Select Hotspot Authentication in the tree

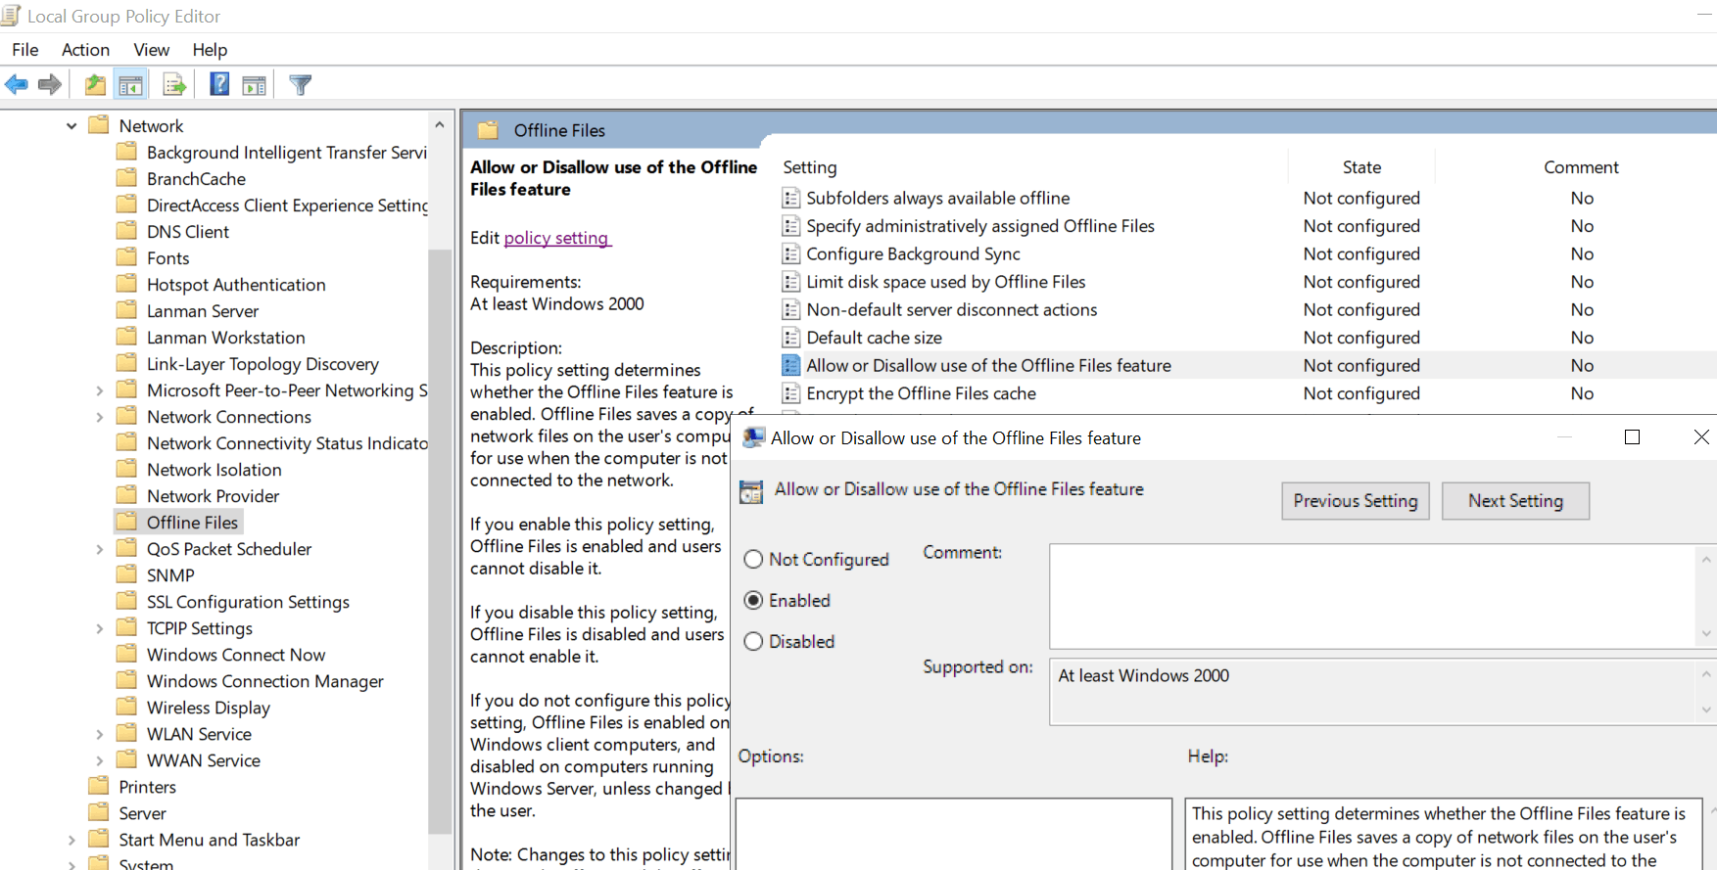(x=236, y=285)
